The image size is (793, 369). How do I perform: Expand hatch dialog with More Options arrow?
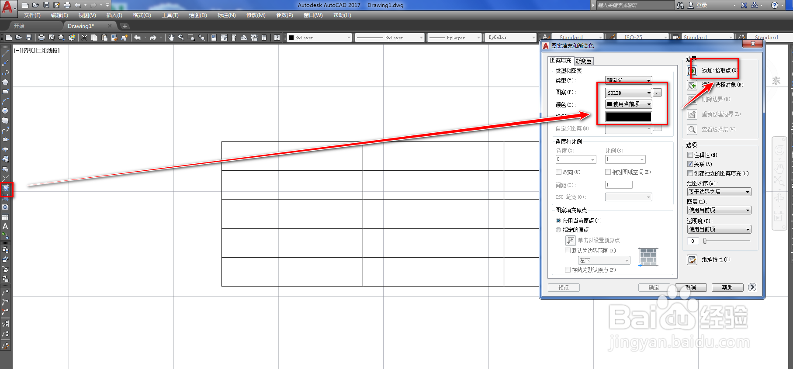click(x=752, y=287)
